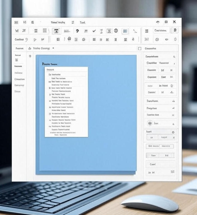Click the umbrella icon in the title bar
Image resolution: width=197 pixels, height=215 pixels.
coord(158,22)
